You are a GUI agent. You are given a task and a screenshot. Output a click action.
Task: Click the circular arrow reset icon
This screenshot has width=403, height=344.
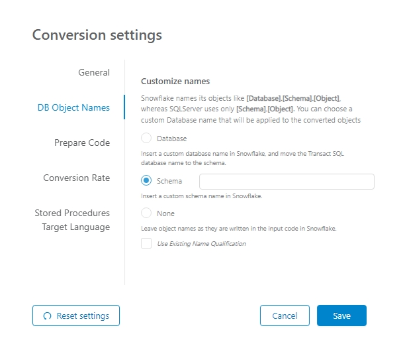(x=46, y=315)
